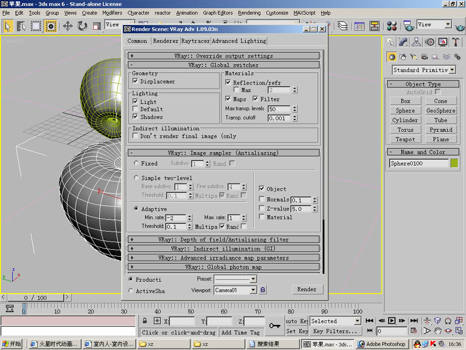Toggle Displacement checkbox
The image size is (466, 350).
pyautogui.click(x=135, y=81)
